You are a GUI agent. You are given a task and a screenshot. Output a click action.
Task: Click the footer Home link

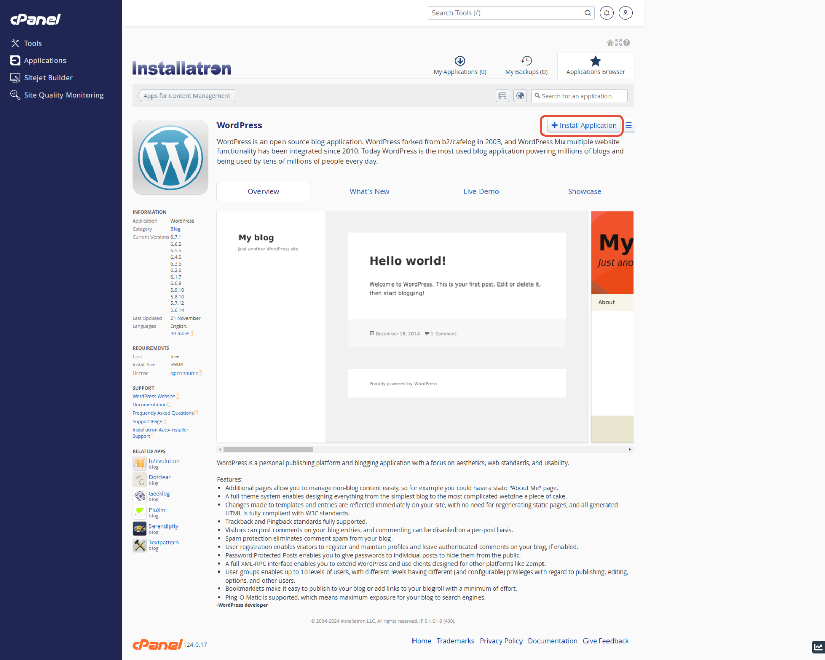tap(422, 641)
